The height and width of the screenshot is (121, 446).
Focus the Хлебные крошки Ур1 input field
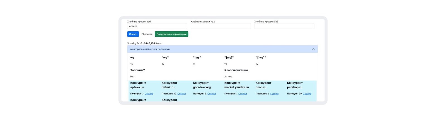[x=157, y=26]
